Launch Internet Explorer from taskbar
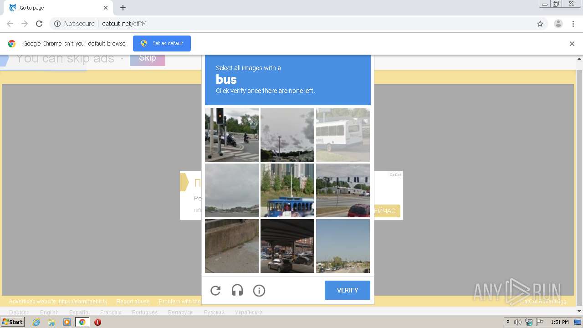 (x=36, y=322)
